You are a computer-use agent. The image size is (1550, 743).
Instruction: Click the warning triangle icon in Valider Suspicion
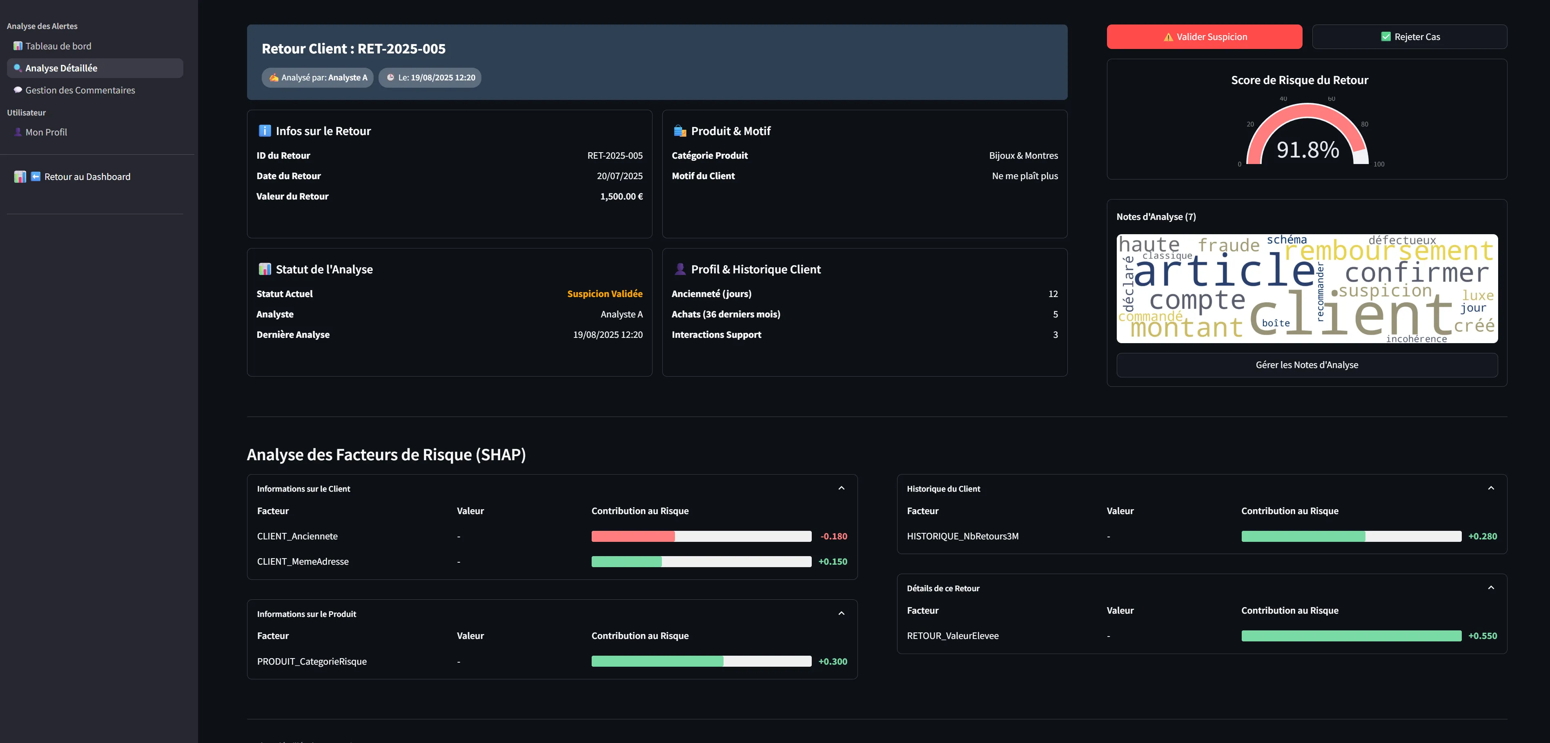[x=1169, y=37]
